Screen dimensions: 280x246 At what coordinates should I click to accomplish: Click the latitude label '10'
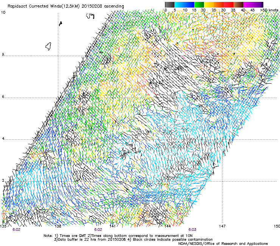3,12
